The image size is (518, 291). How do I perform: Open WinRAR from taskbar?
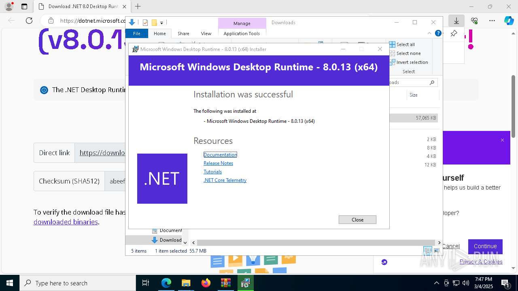(225, 283)
